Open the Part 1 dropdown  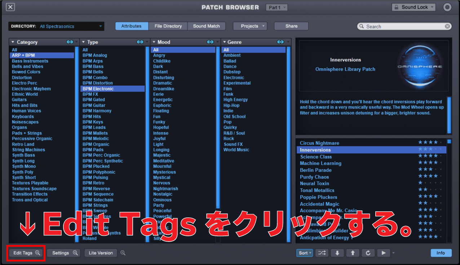277,7
